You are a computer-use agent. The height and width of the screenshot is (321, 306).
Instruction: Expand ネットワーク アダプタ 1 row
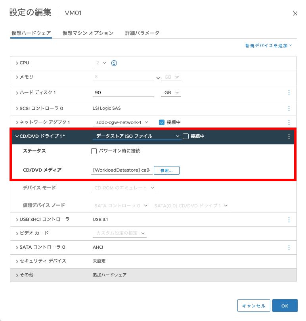17,122
